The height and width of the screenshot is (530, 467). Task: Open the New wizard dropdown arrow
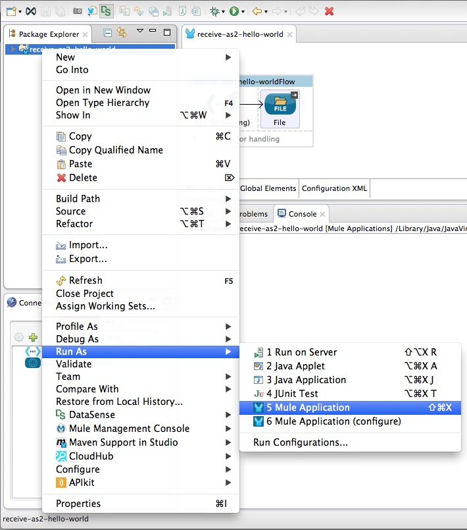[x=20, y=12]
